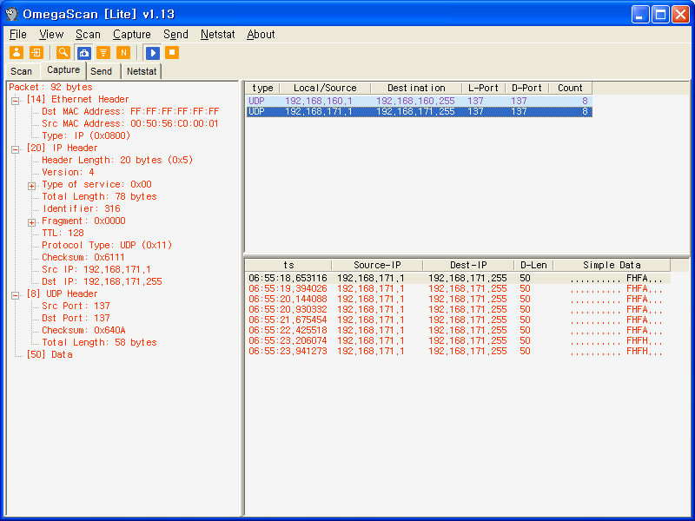Select the blue capture camera toolbar icon
The height and width of the screenshot is (521, 695).
[83, 53]
